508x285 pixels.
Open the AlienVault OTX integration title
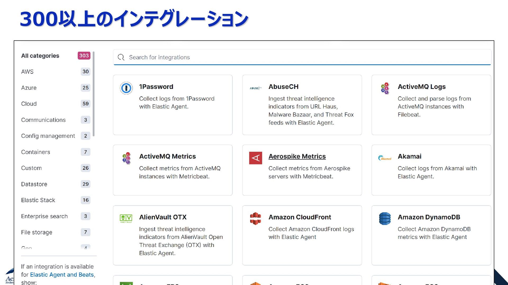[163, 217]
